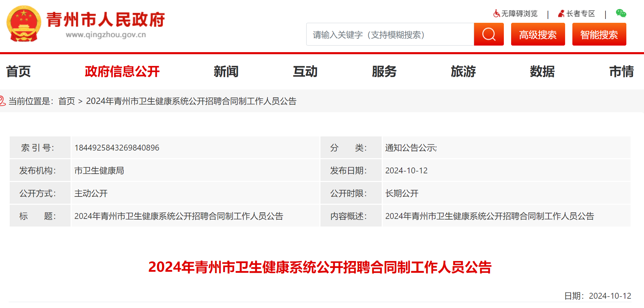Open the 市情 navigation item
This screenshot has width=644, height=308.
[x=621, y=71]
